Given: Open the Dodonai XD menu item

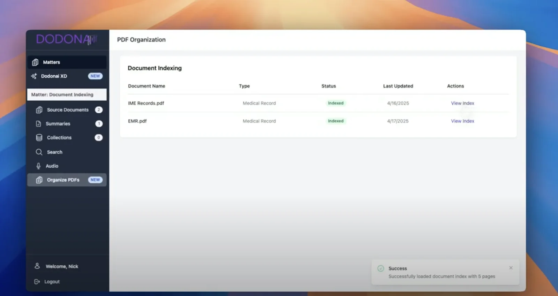Looking at the screenshot, I should (x=54, y=76).
